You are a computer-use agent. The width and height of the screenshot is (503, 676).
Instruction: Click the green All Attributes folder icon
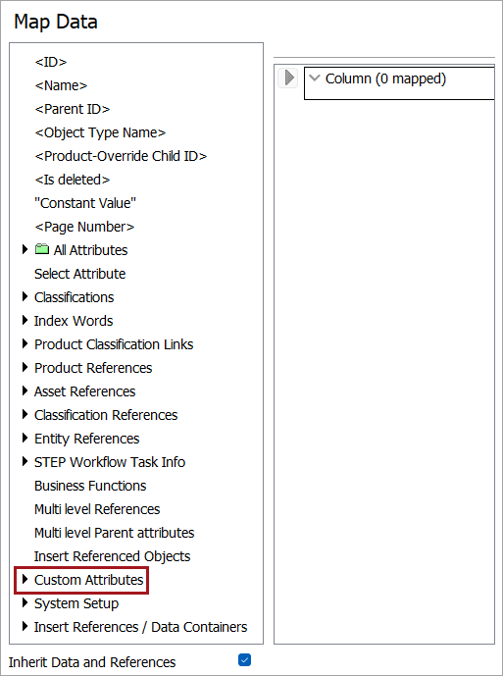point(42,249)
